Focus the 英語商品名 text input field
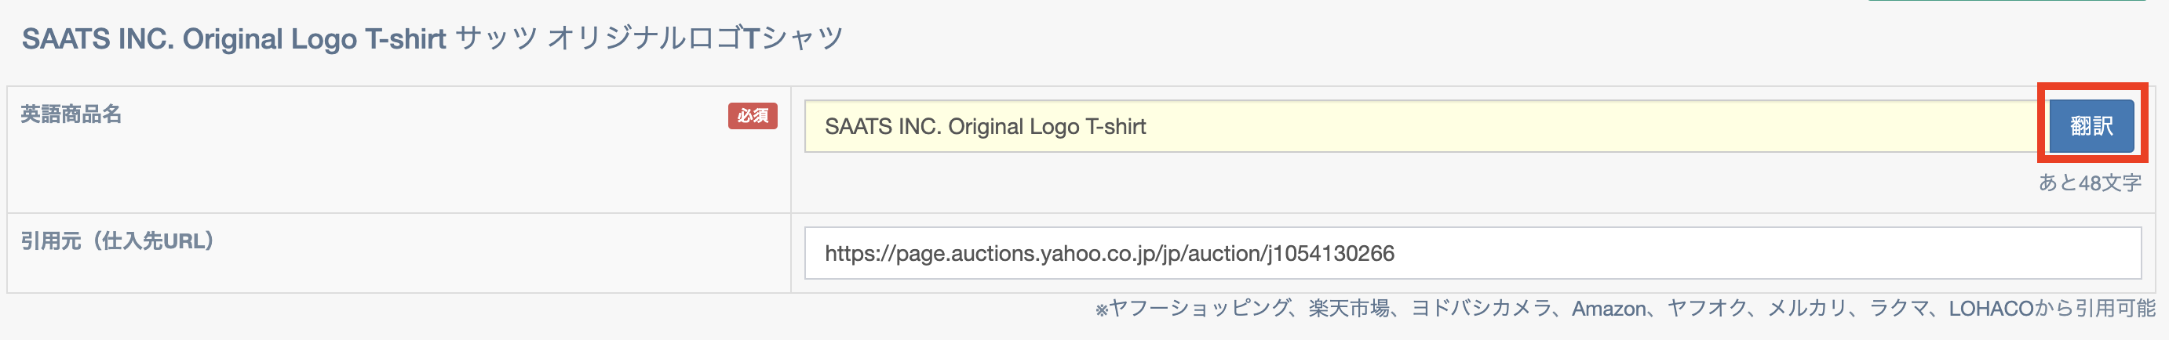 tap(1423, 126)
